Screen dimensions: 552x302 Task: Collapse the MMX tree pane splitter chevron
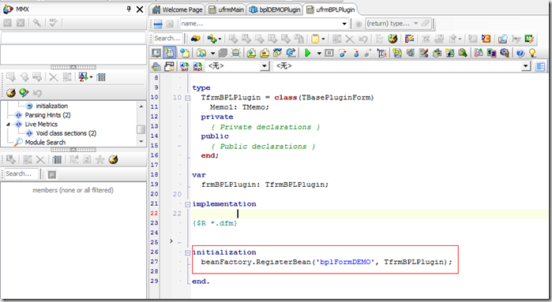pos(73,150)
